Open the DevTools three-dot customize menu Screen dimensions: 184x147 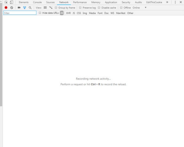[x=174, y=2]
